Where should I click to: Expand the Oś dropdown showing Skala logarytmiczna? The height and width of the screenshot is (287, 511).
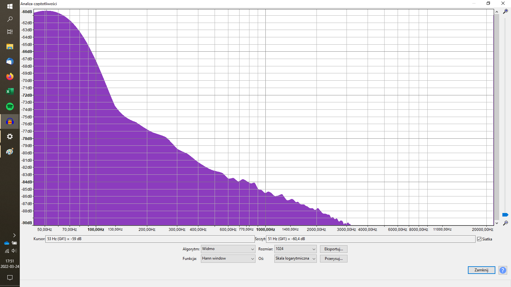click(x=295, y=259)
